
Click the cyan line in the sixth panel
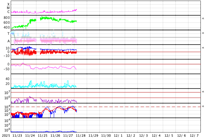pos(31,82)
